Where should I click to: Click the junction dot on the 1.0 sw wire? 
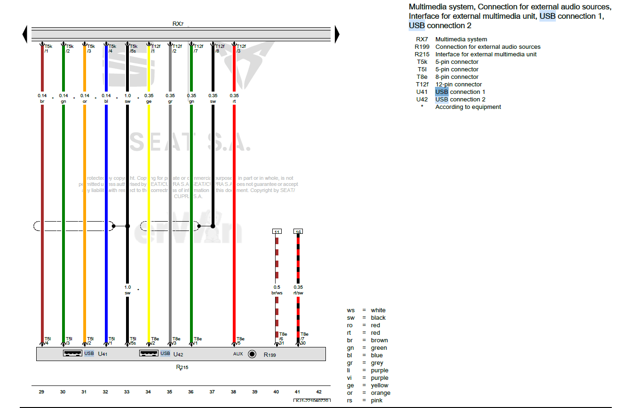127,226
